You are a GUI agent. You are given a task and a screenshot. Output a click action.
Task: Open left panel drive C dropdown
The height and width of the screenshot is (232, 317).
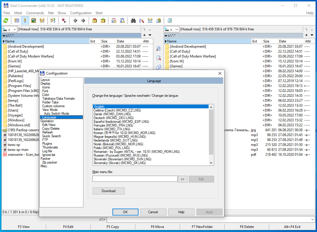coord(10,29)
